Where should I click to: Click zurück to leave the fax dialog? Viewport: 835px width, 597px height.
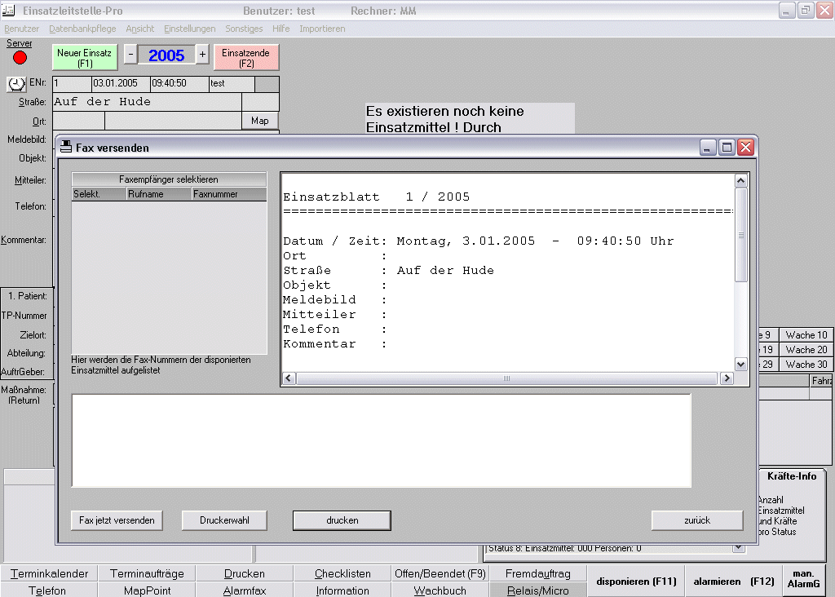pos(696,520)
